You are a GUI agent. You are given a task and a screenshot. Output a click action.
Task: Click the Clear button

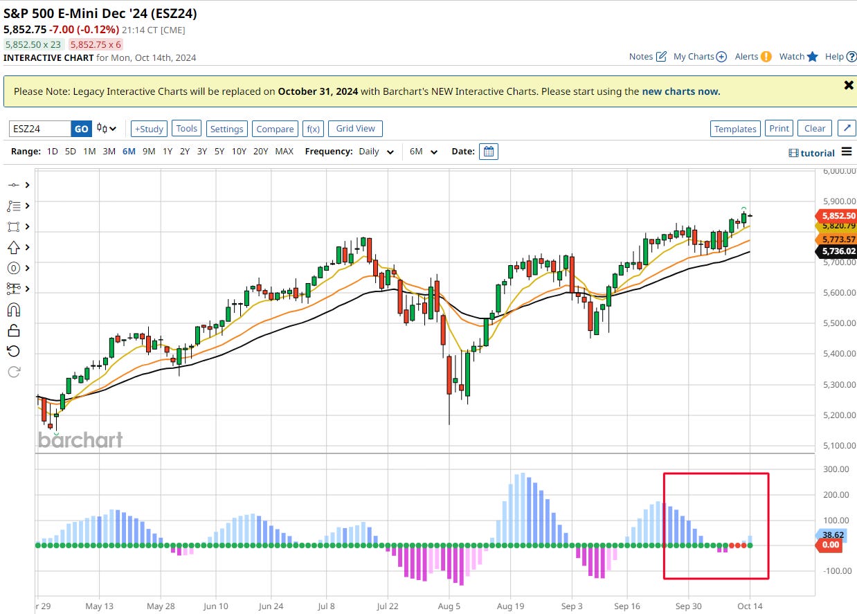point(815,129)
